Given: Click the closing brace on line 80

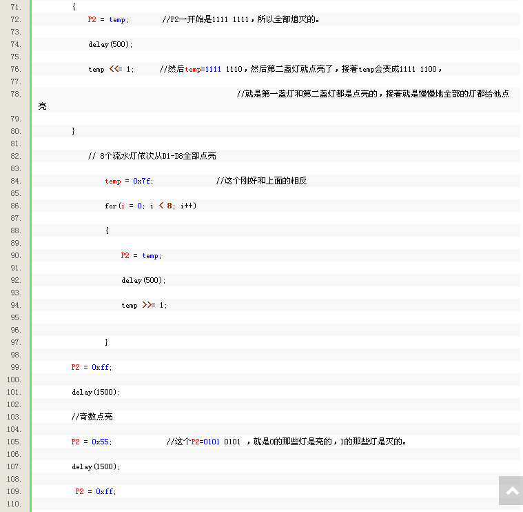Looking at the screenshot, I should pos(73,131).
